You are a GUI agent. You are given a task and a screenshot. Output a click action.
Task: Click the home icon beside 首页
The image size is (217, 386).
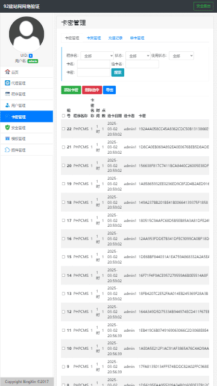tap(8, 72)
